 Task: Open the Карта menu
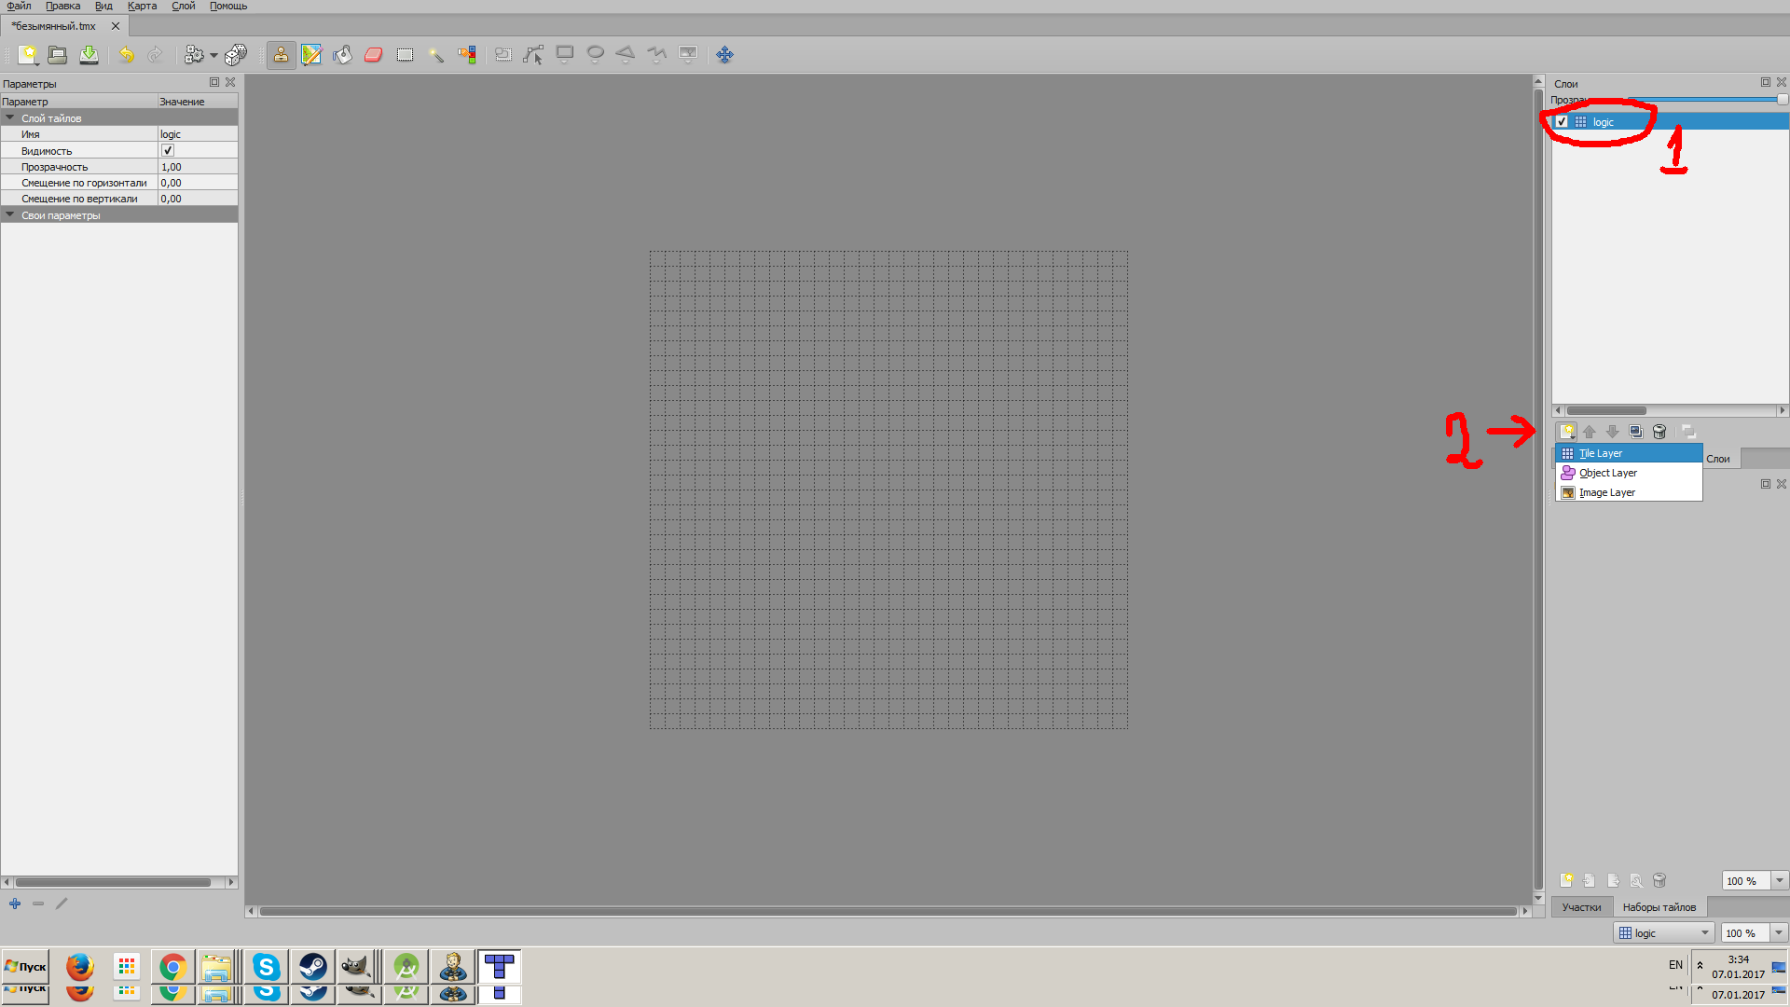pyautogui.click(x=142, y=7)
